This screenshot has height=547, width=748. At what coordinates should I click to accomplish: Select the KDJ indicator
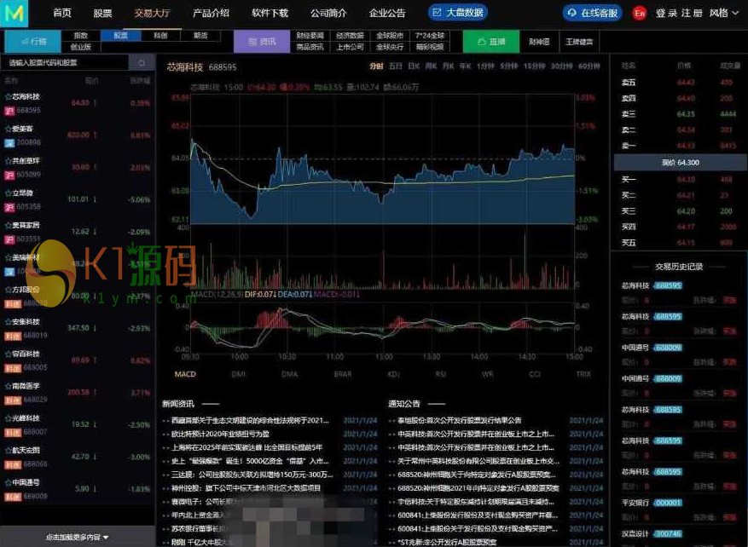click(x=393, y=374)
